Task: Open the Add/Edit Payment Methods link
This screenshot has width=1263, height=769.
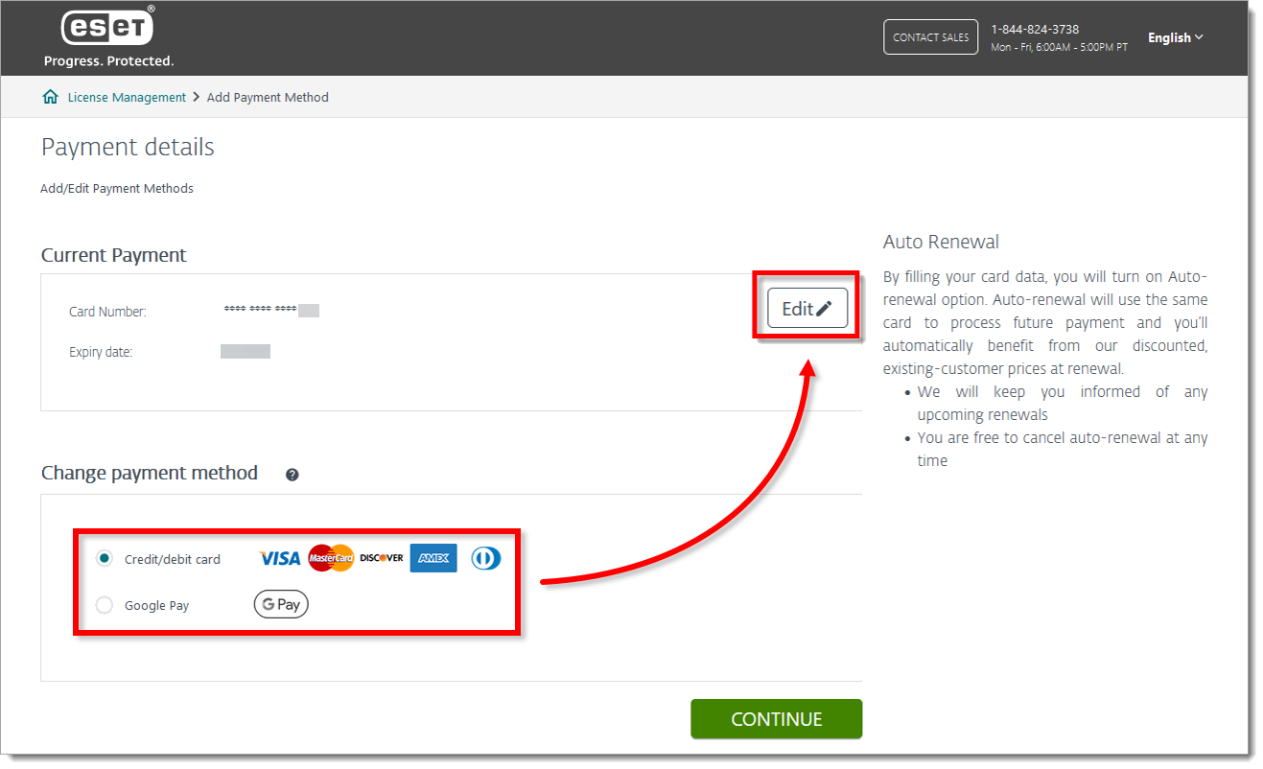Action: [116, 188]
